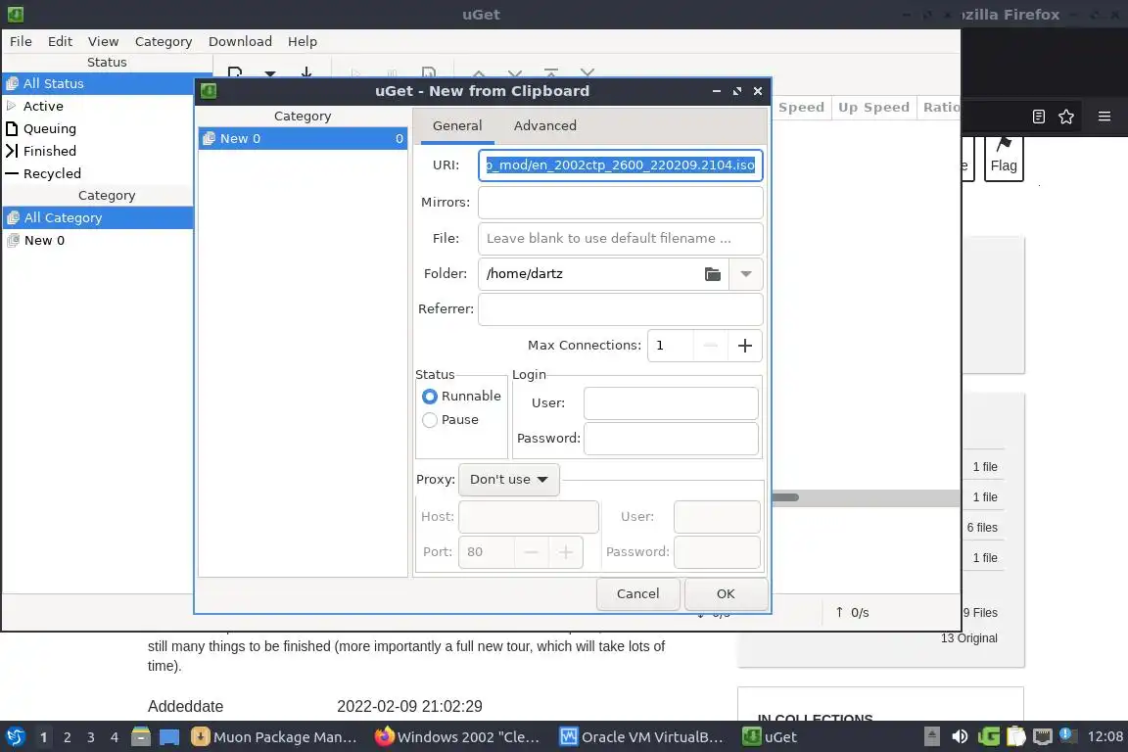The height and width of the screenshot is (752, 1128).
Task: Click the dialog's uGet icon in the title bar
Action: 209,91
